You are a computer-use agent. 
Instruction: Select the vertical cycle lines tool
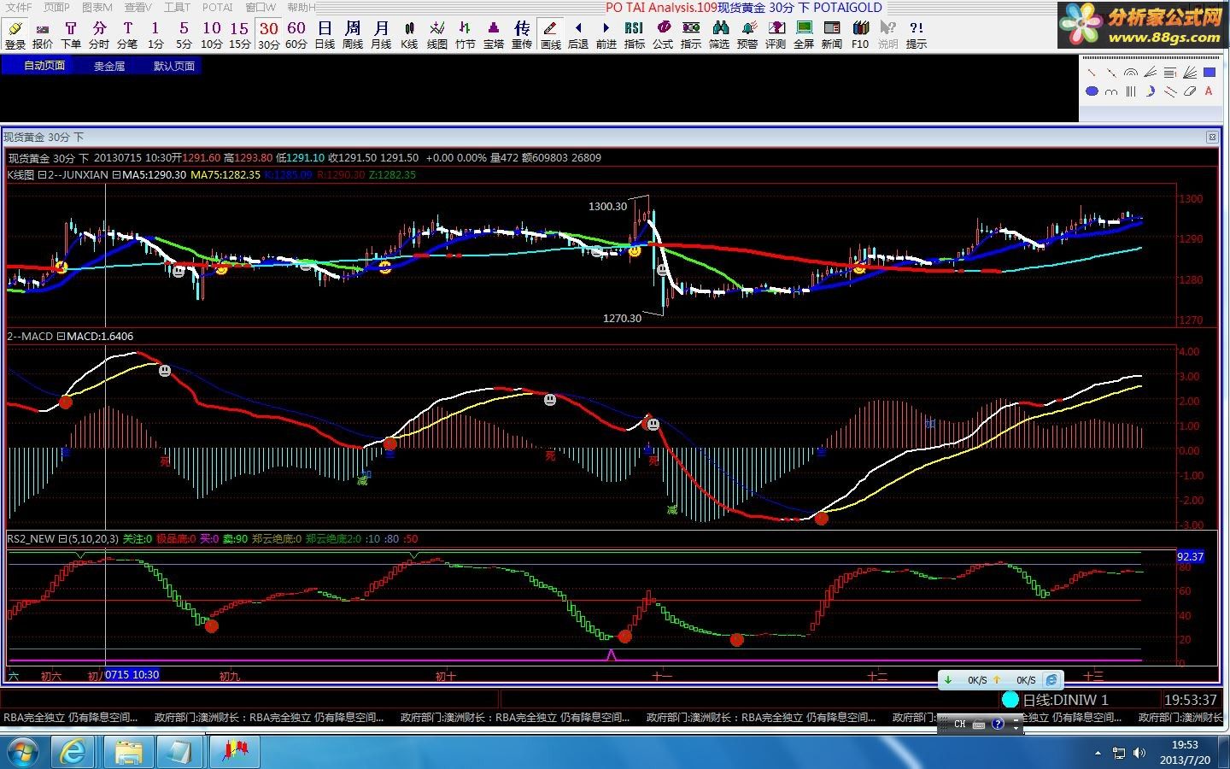[x=1130, y=91]
